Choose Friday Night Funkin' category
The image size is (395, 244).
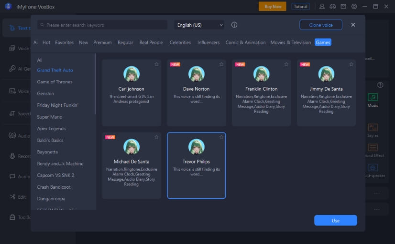pyautogui.click(x=58, y=105)
